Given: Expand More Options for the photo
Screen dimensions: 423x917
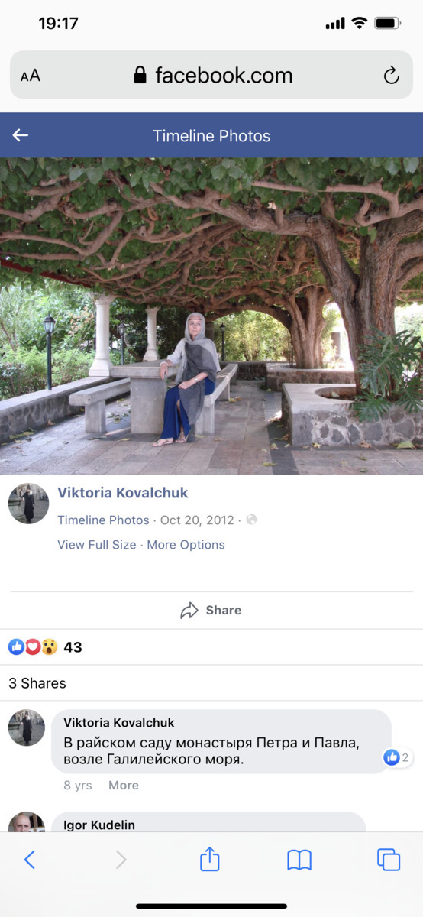Looking at the screenshot, I should 186,545.
